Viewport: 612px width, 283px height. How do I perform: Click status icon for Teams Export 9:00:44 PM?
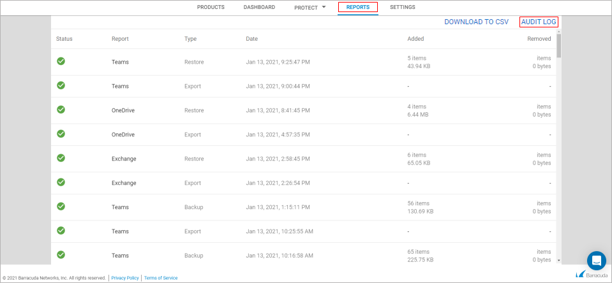[x=61, y=85]
